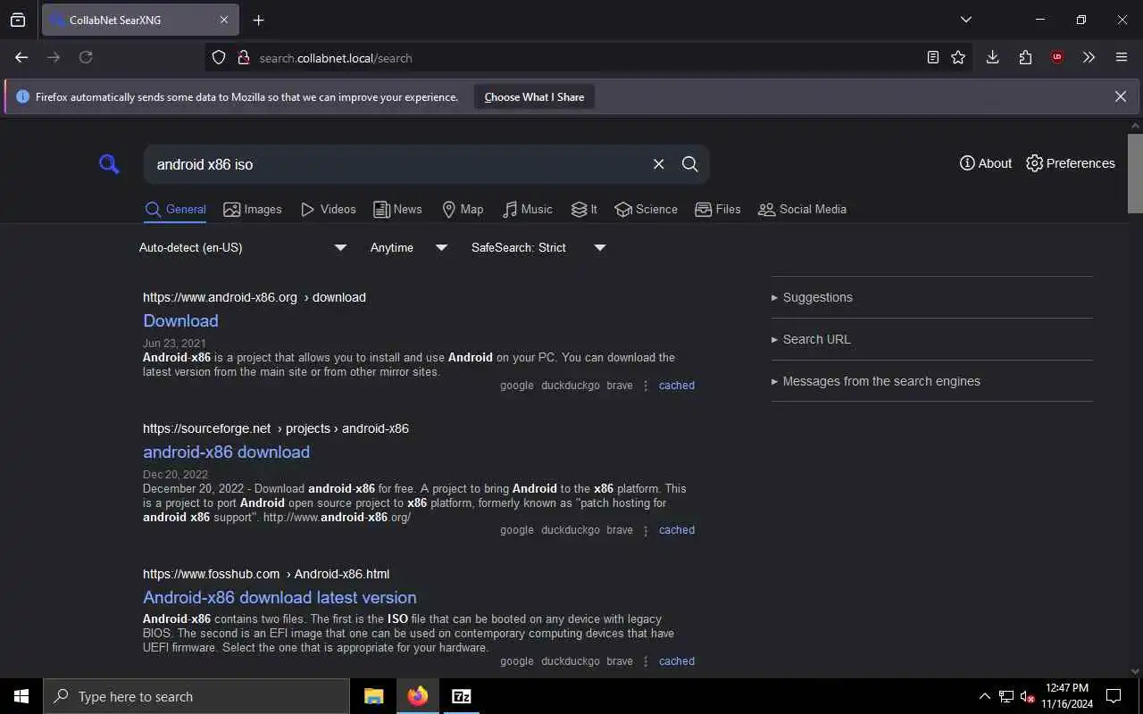Open the Download result from android-x86.org
The width and height of the screenshot is (1143, 714).
click(180, 320)
